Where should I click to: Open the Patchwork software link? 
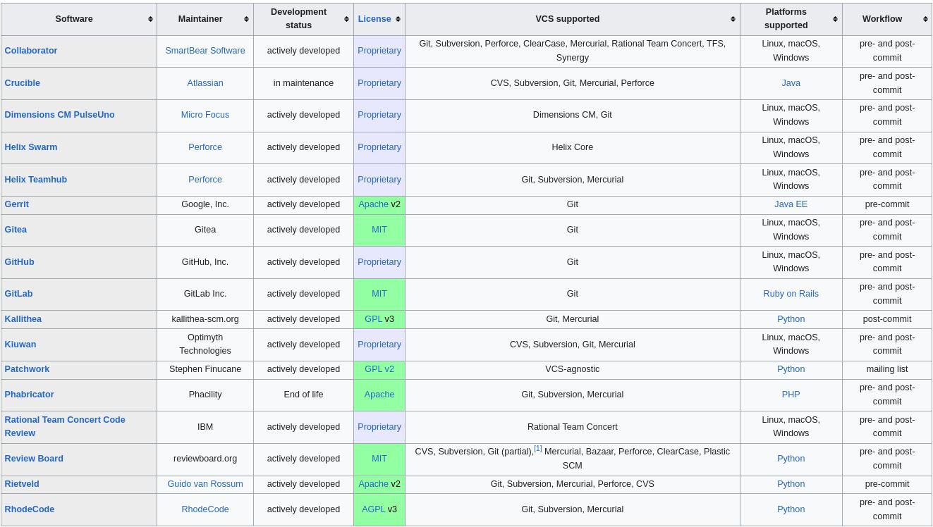(x=27, y=369)
